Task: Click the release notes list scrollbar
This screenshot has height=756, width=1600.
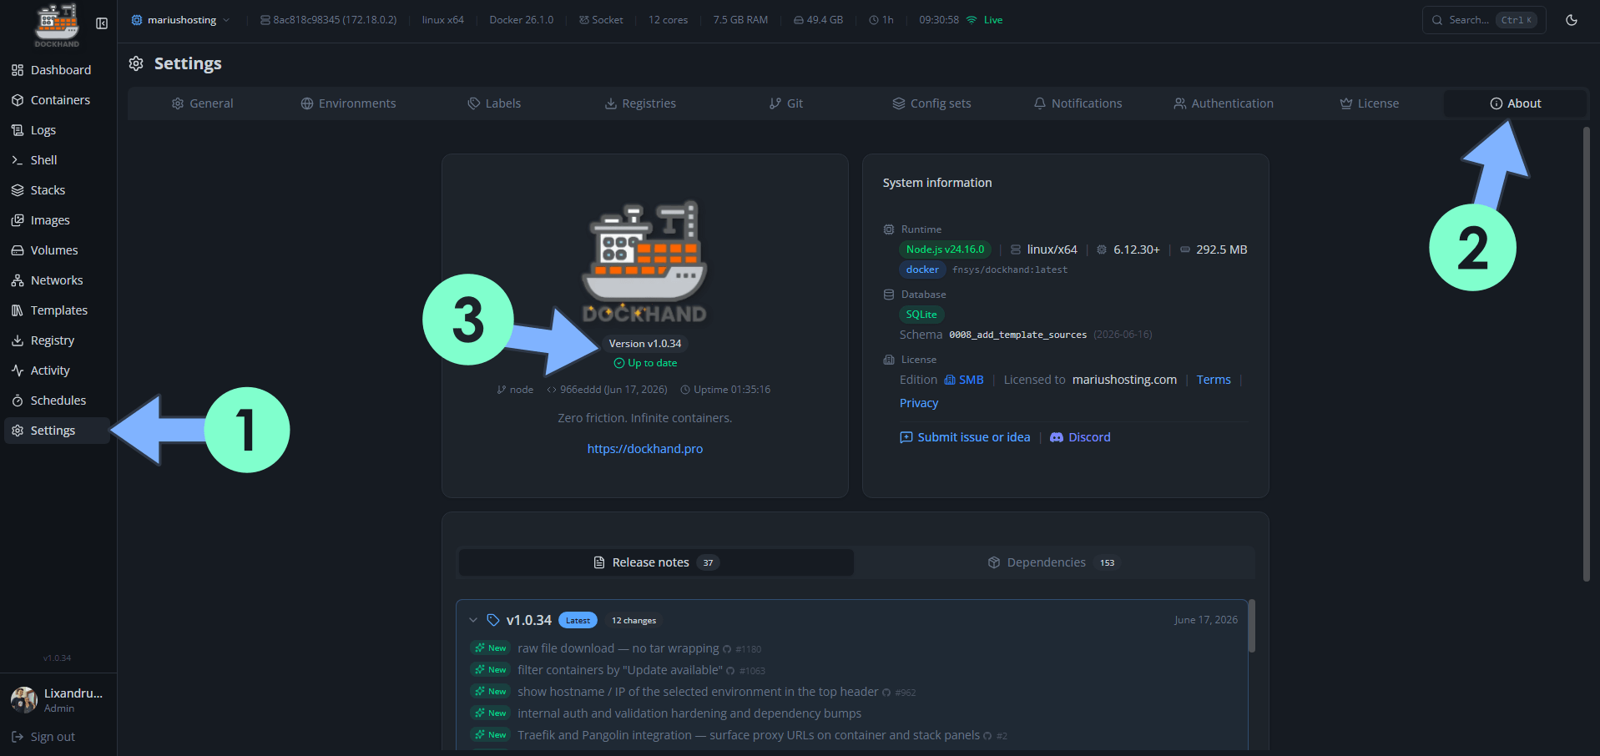Action: [1251, 626]
